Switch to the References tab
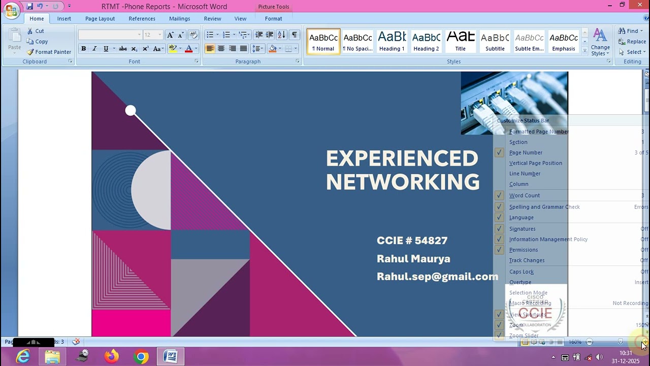Image resolution: width=650 pixels, height=366 pixels. click(x=142, y=19)
